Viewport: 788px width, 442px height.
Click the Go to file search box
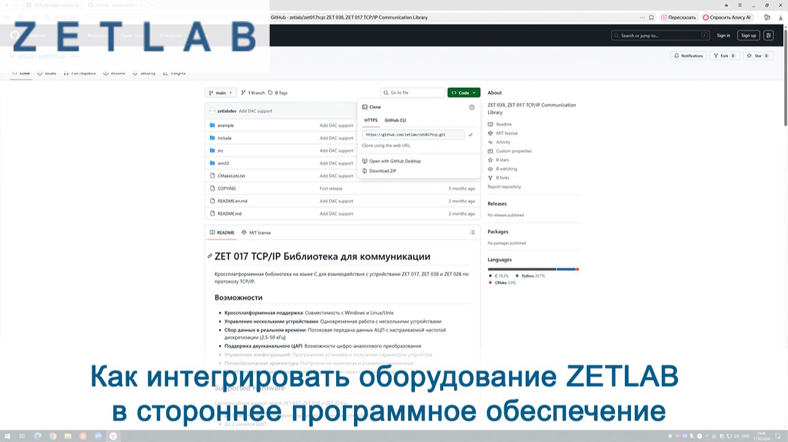[412, 93]
